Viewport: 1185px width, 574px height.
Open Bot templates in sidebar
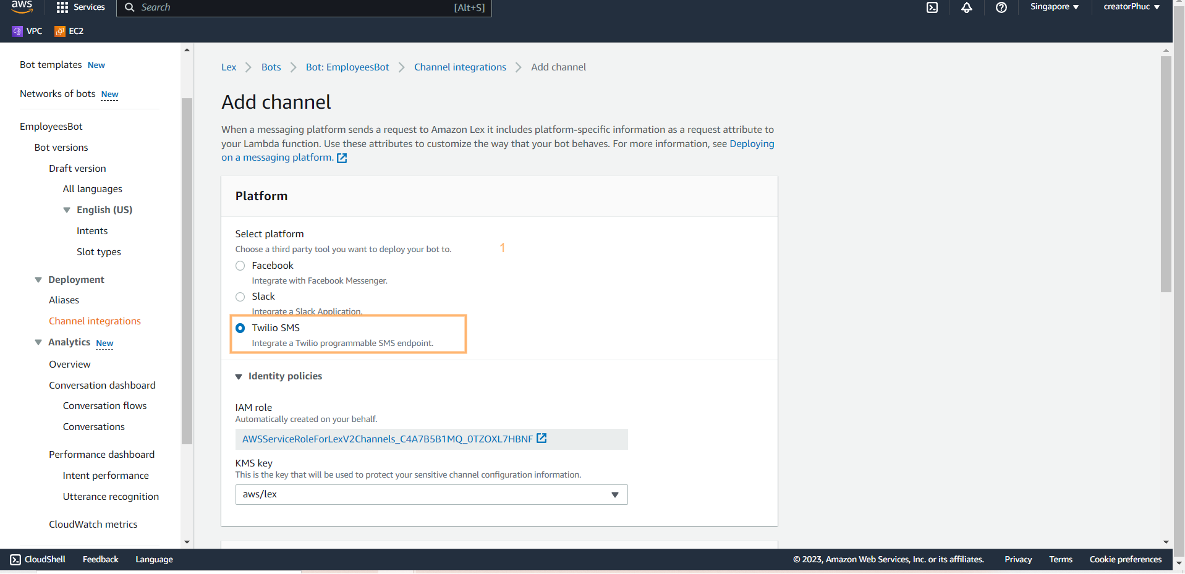pos(51,65)
